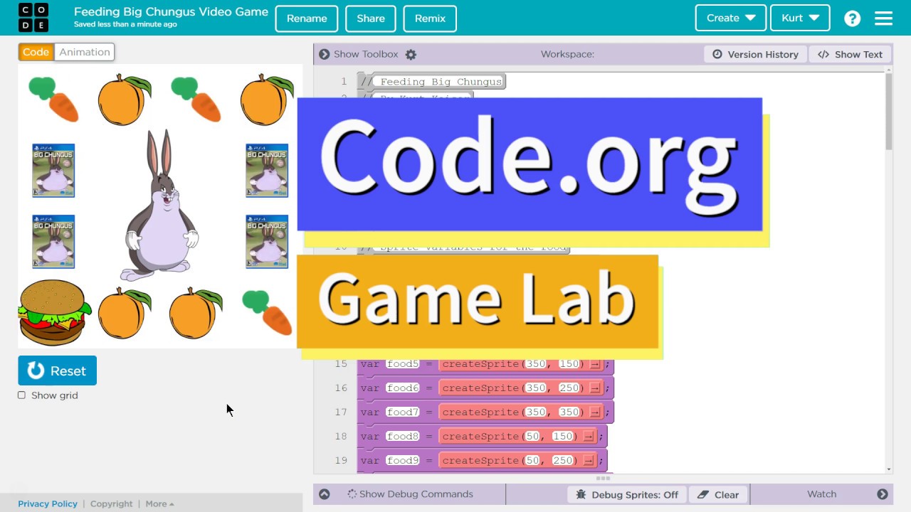The width and height of the screenshot is (911, 512).
Task: Open the Create dropdown menu
Action: (730, 18)
